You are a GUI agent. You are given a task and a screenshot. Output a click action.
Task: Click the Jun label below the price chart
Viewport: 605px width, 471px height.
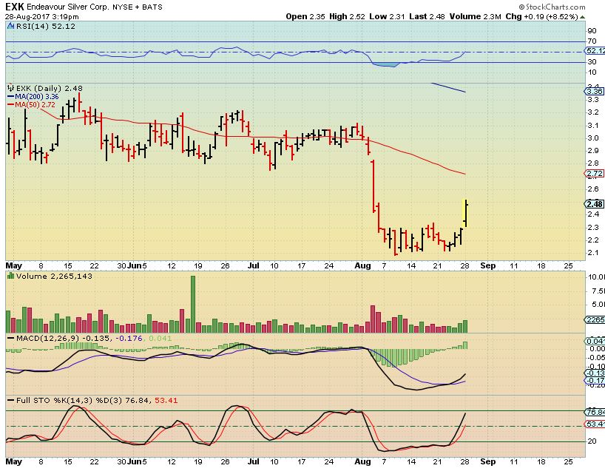click(135, 265)
